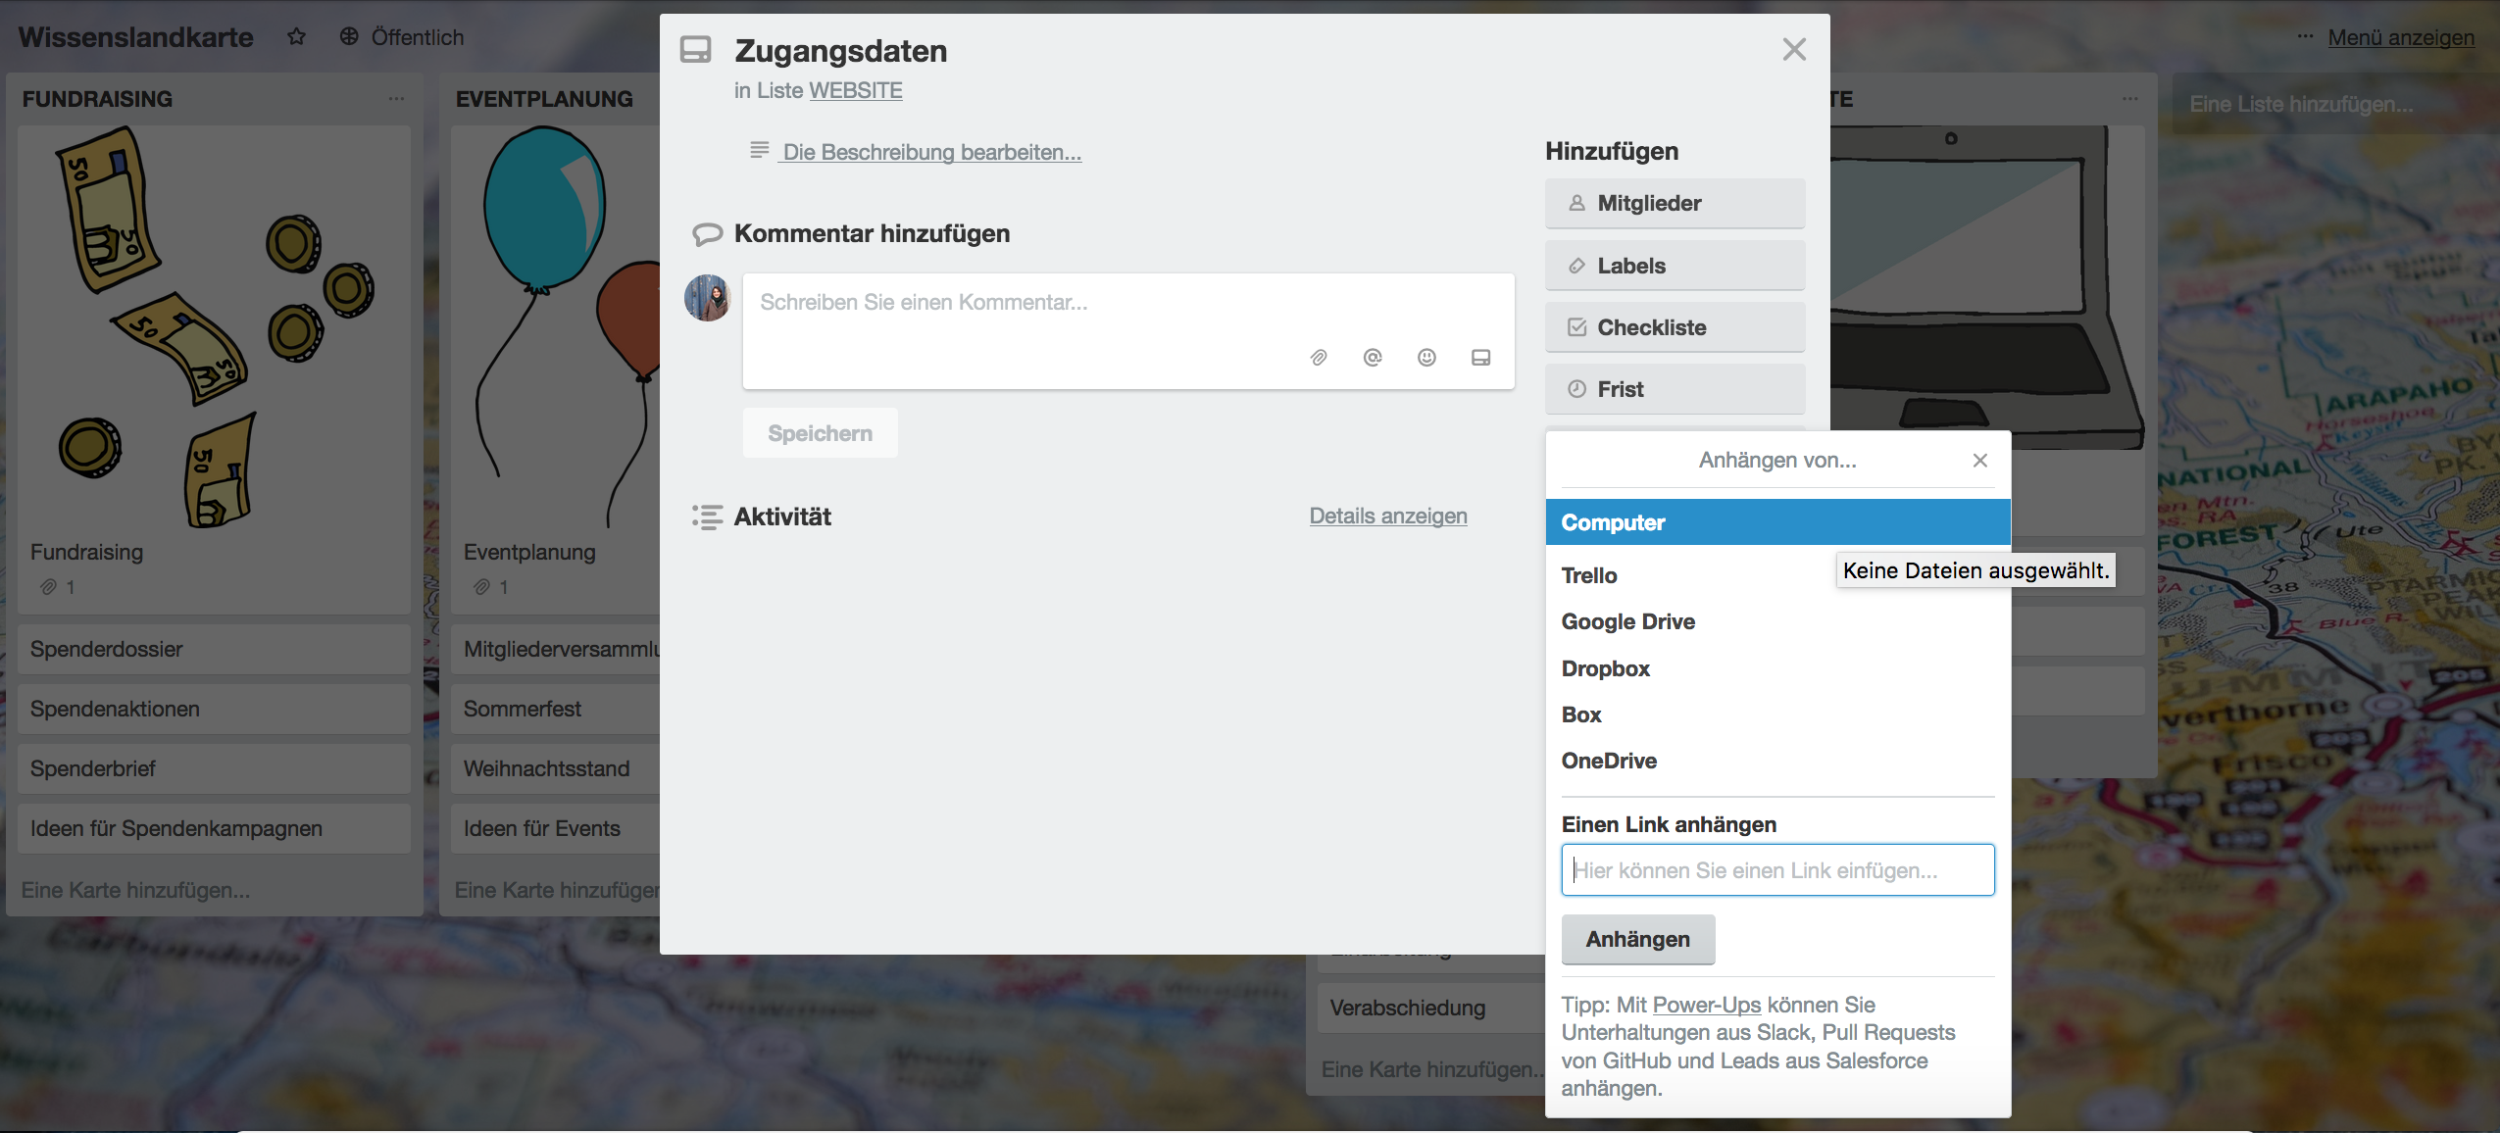Screen dimensions: 2500x1133
Task: Star the Wissenslandkarte board
Action: [296, 37]
